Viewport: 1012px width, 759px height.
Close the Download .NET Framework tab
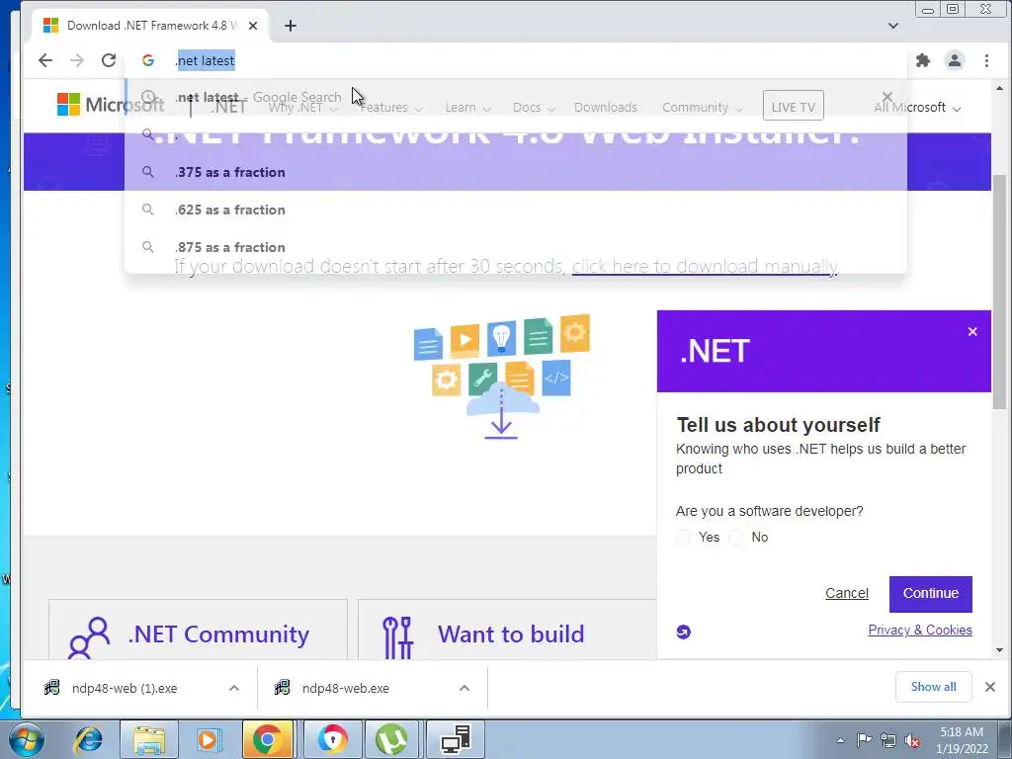(x=253, y=25)
